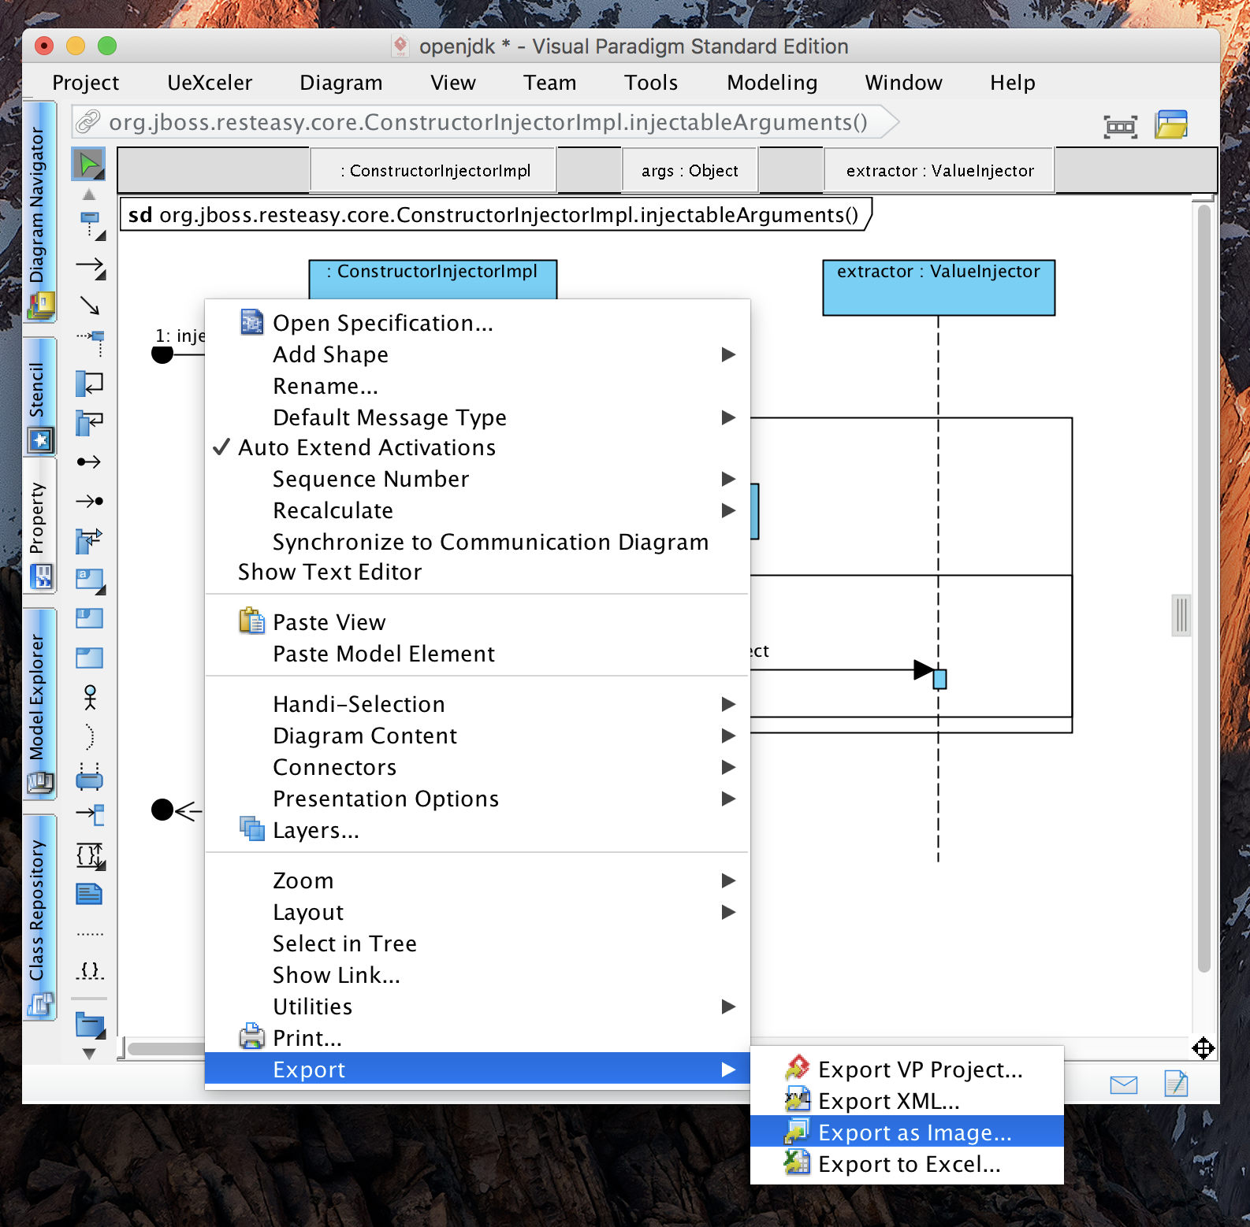Click the extractor : ValueInjector header button
The height and width of the screenshot is (1227, 1250).
click(x=939, y=171)
